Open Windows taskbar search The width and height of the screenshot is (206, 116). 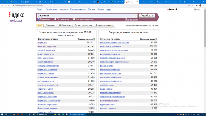6,114
